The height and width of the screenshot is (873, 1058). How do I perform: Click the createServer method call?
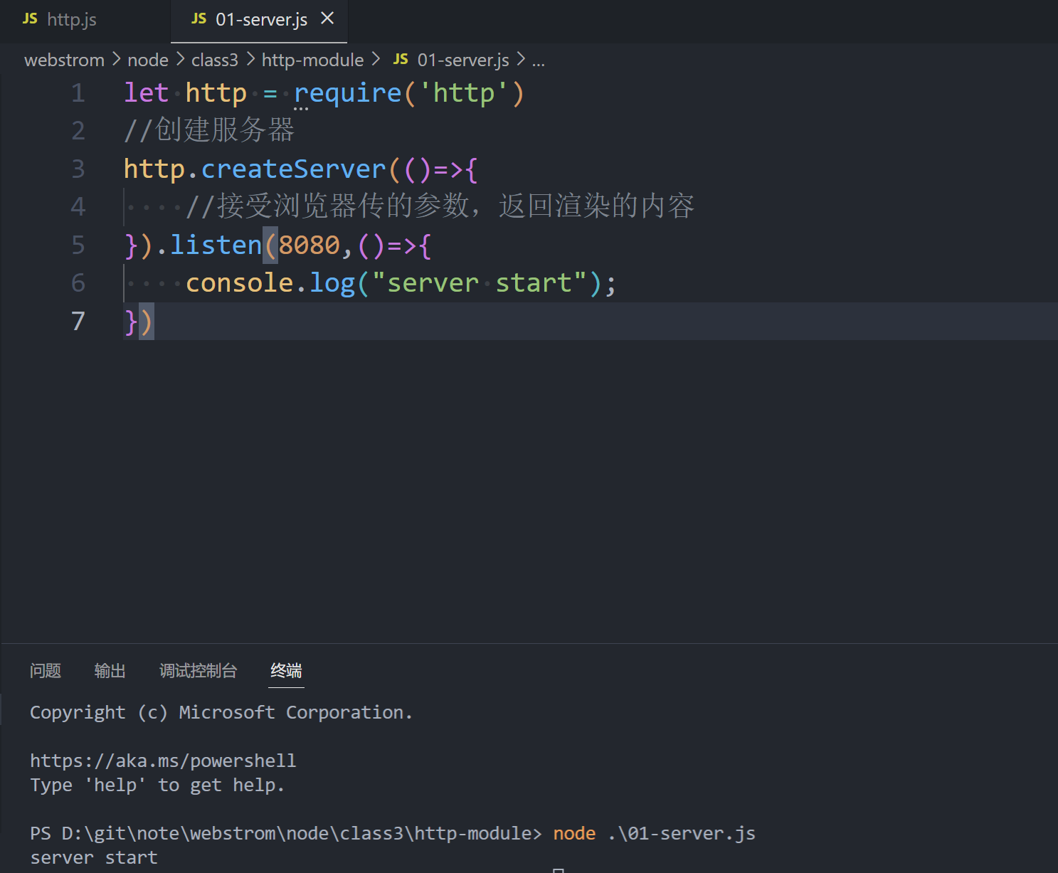(x=293, y=169)
